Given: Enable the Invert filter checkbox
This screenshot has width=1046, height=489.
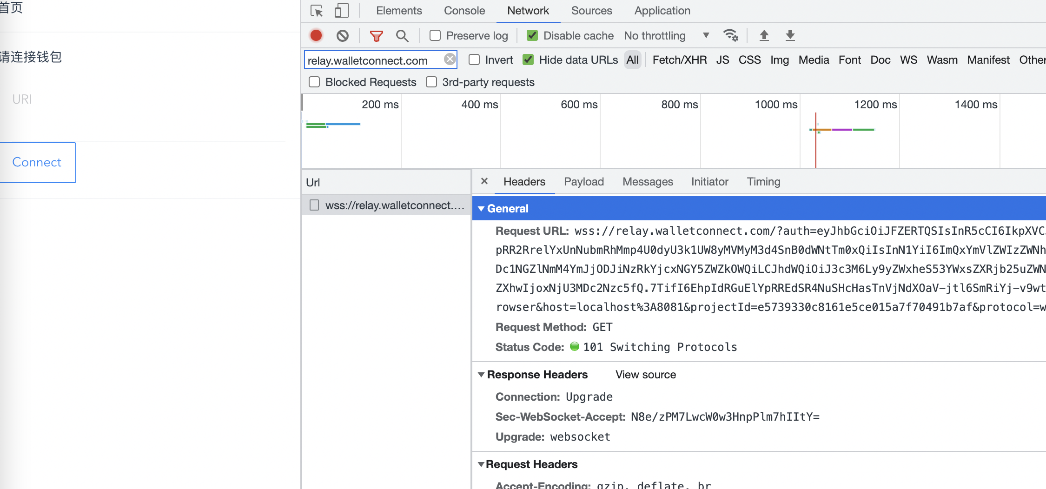Looking at the screenshot, I should [x=474, y=59].
